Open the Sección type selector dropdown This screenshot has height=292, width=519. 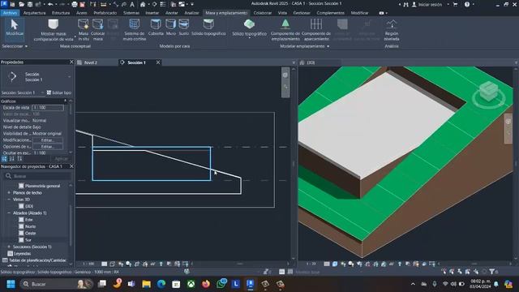tap(69, 77)
